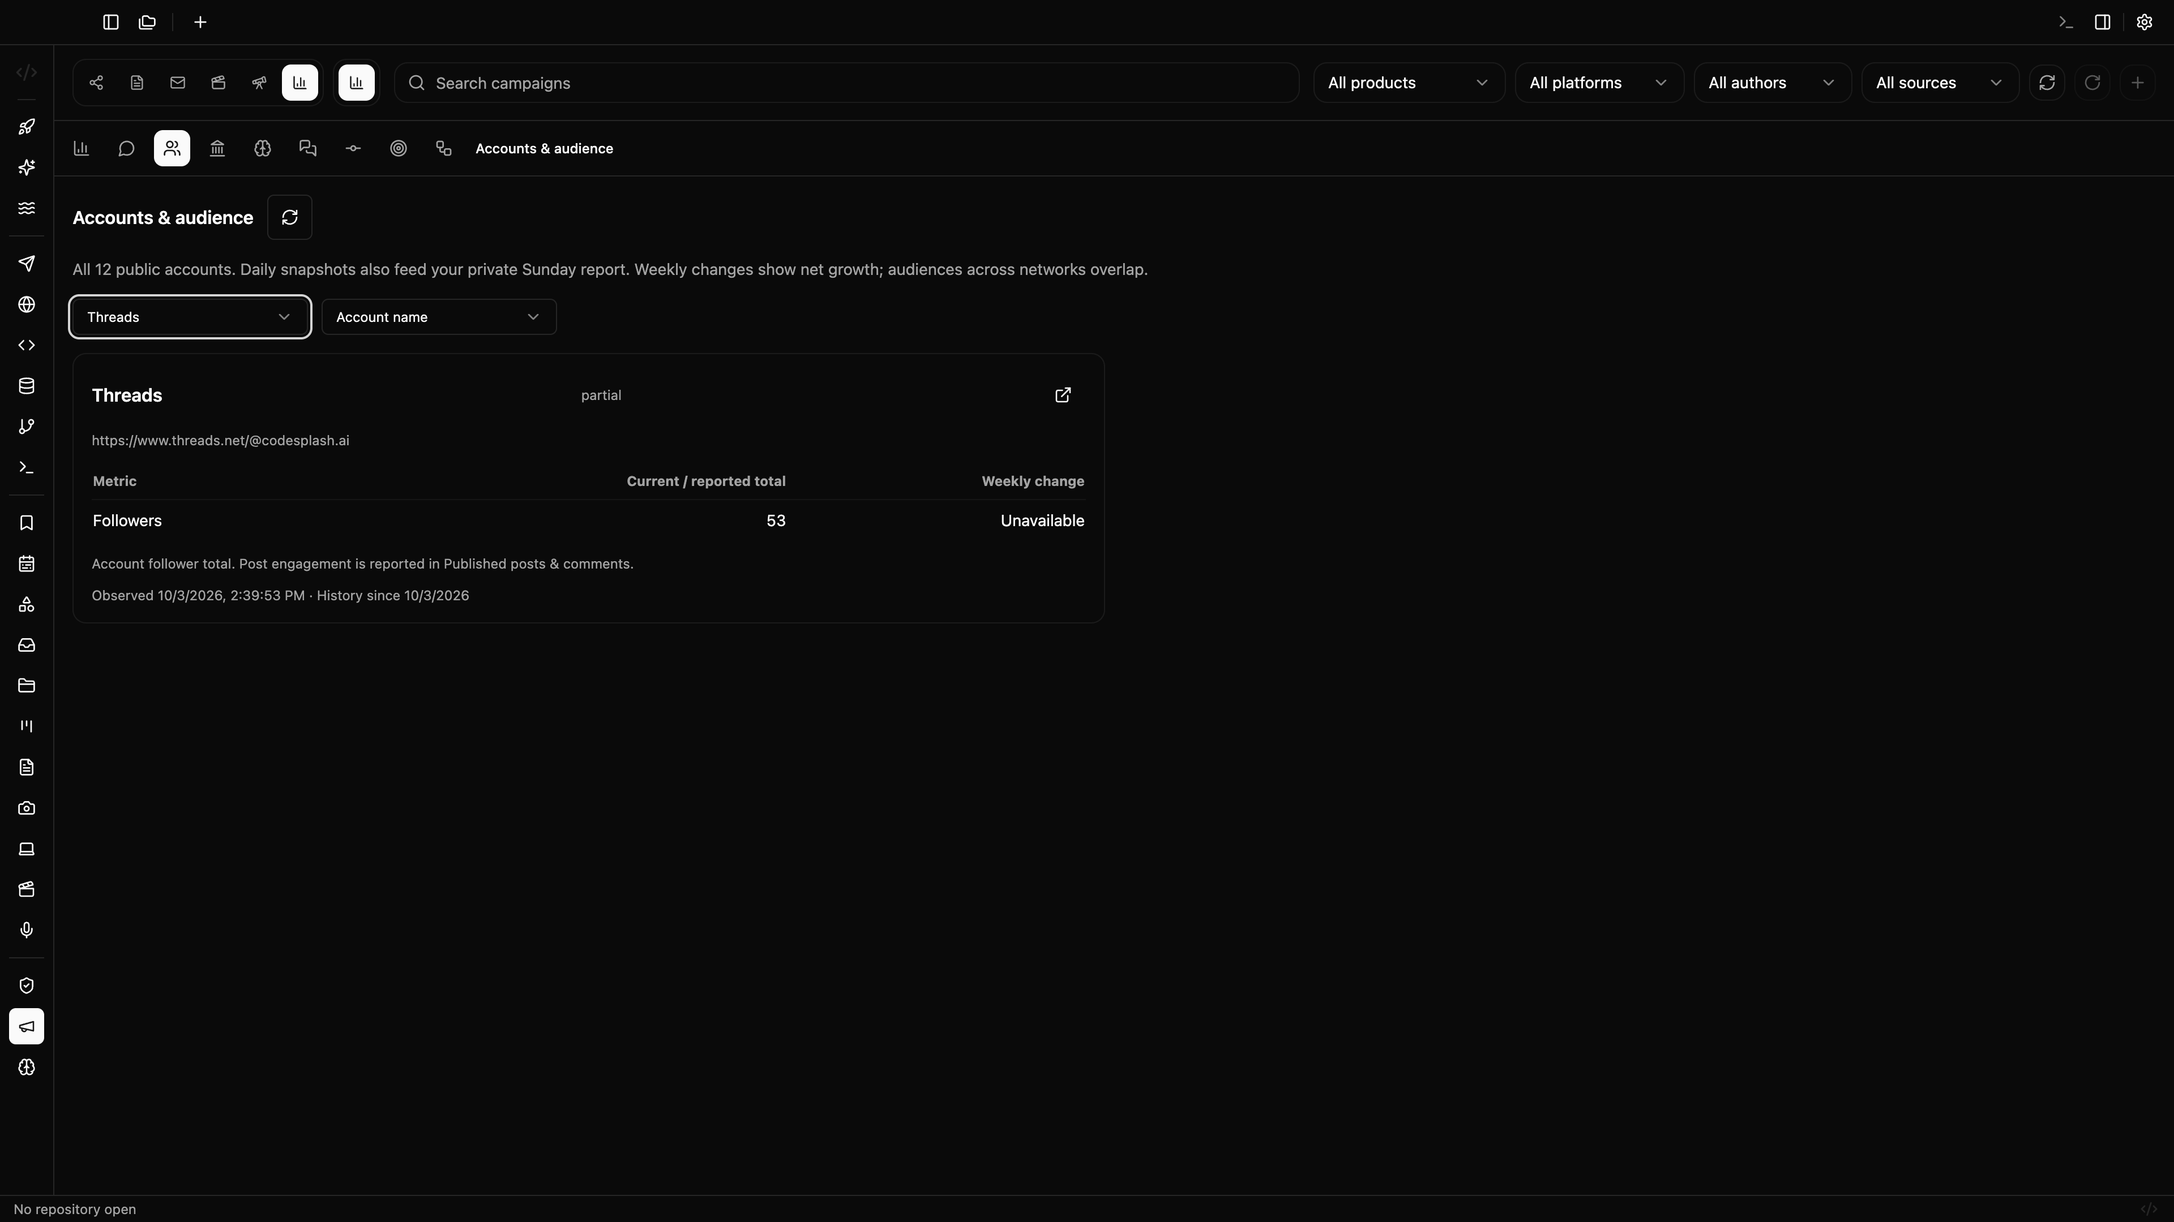
Task: Open settings gear in title bar
Action: click(2145, 22)
